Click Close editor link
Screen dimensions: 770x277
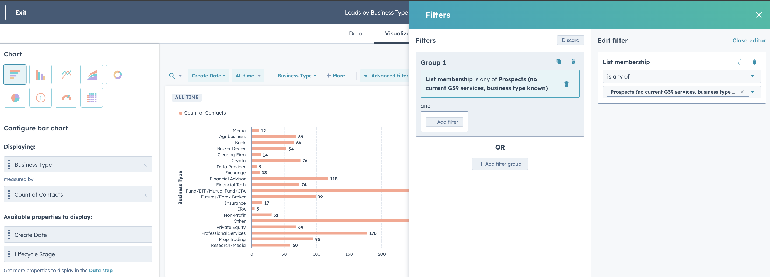click(x=749, y=41)
